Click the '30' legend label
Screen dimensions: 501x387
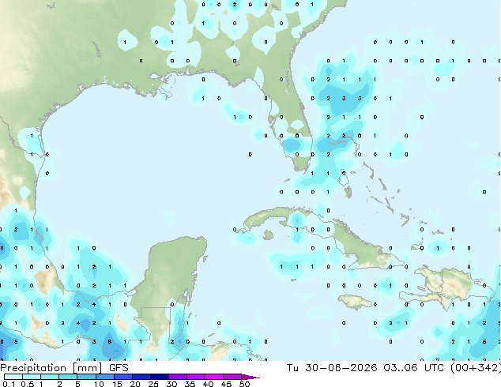171,384
